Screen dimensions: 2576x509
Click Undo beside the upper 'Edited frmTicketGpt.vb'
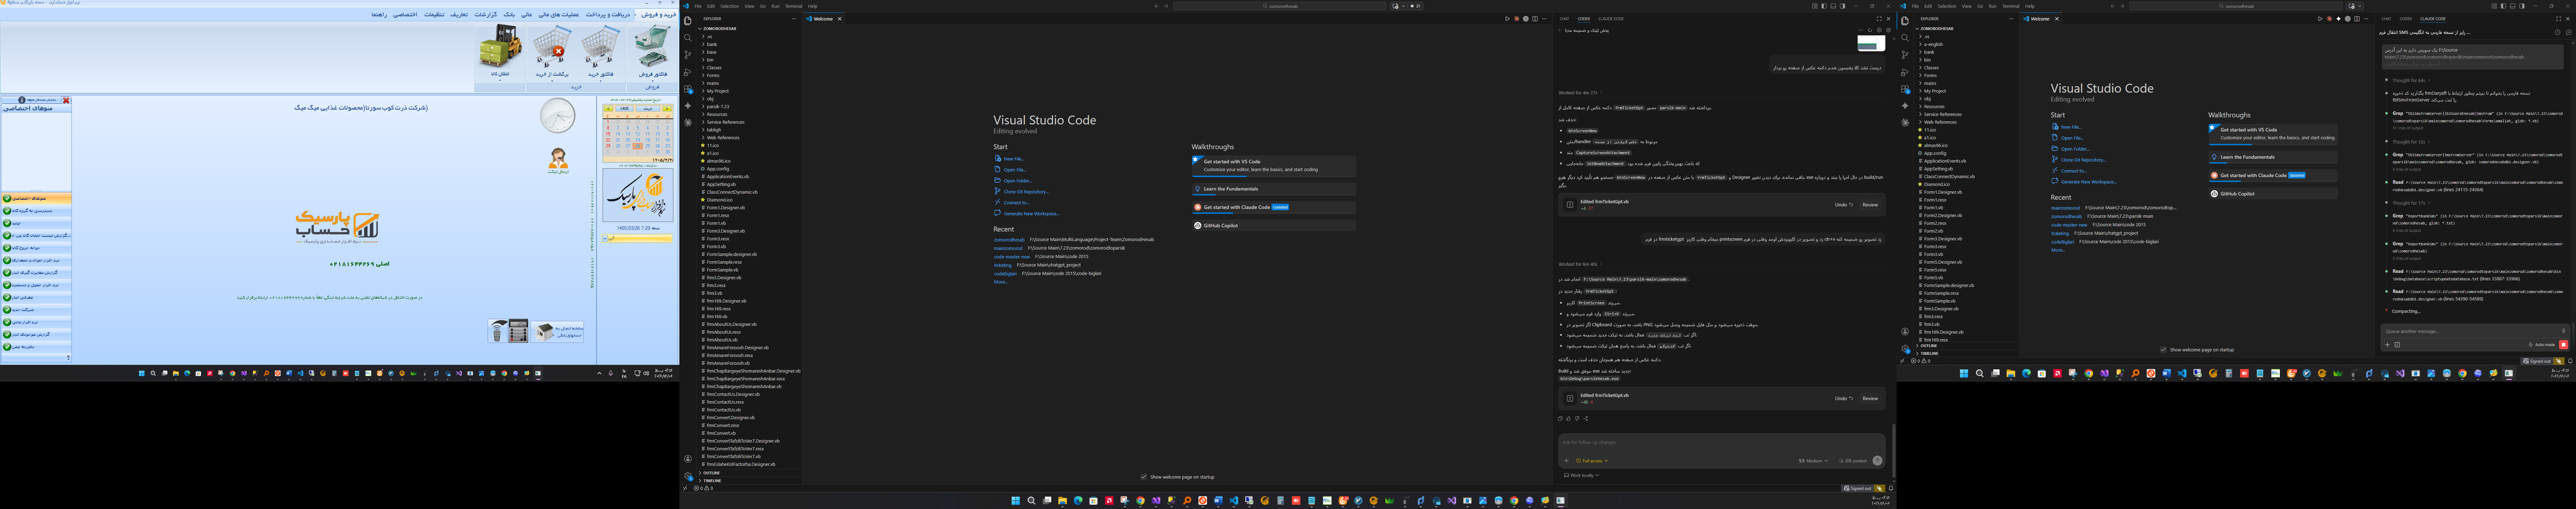tap(1844, 205)
